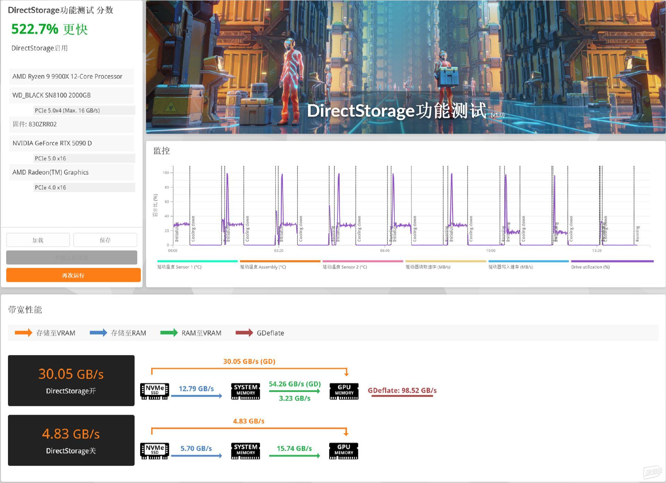Click the red GDeflate legend arrow
Viewport: 666px width, 483px height.
[245, 333]
